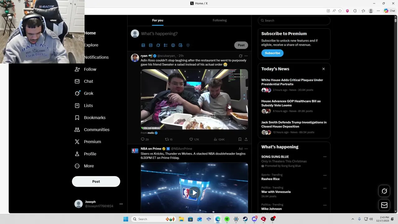Viewport: 398px width, 224px height.
Task: Open Joseph account switcher menu
Action: pyautogui.click(x=121, y=204)
